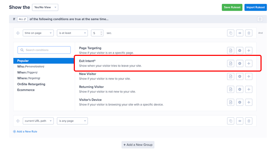This screenshot has height=154, width=271.
Task: Click the Visitor's Device condition title
Action: tap(90, 100)
